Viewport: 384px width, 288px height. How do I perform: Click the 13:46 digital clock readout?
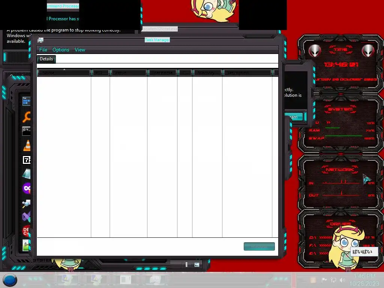[x=341, y=64]
